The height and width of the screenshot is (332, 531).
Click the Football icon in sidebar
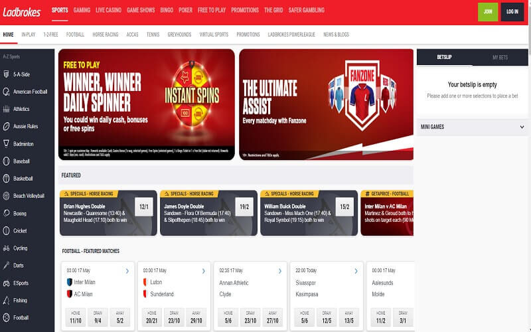pyautogui.click(x=6, y=317)
